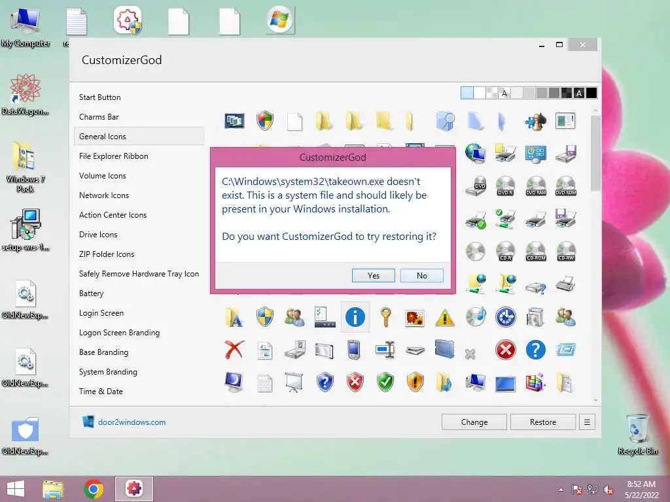Click the volume muted tray icon

pyautogui.click(x=608, y=490)
